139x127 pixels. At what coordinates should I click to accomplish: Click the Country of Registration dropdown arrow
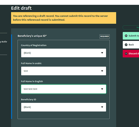102,53
